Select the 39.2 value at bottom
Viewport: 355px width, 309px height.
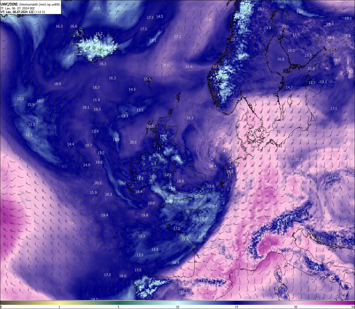coord(209,296)
